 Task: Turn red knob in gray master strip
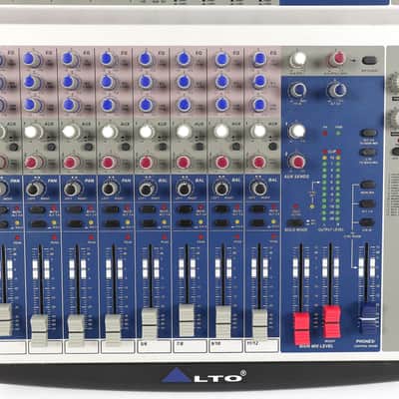338,59
